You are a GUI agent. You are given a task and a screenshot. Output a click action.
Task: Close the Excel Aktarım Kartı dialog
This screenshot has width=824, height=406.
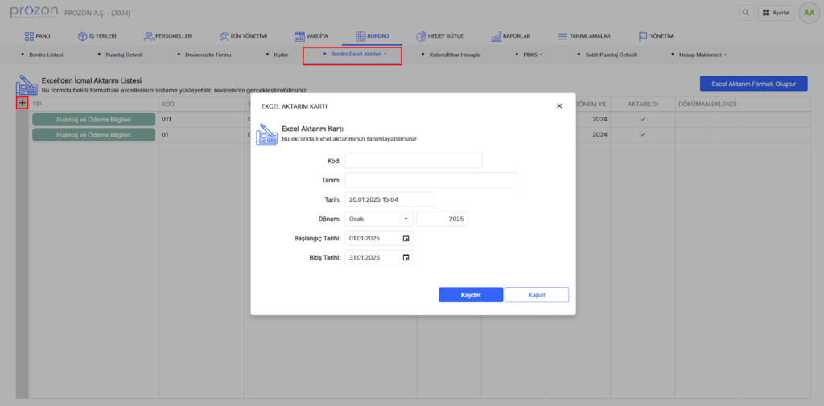point(559,106)
